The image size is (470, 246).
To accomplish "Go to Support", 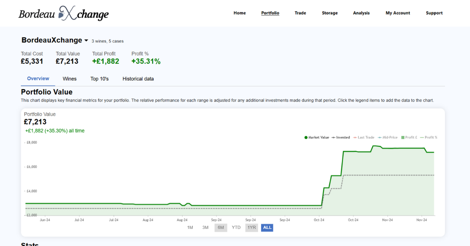I will coord(434,13).
